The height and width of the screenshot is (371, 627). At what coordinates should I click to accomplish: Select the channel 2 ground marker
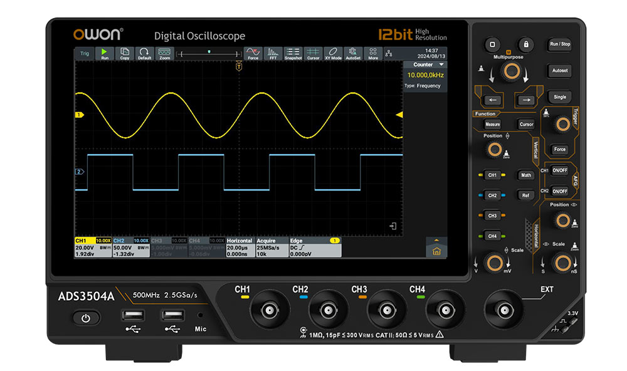[x=79, y=172]
